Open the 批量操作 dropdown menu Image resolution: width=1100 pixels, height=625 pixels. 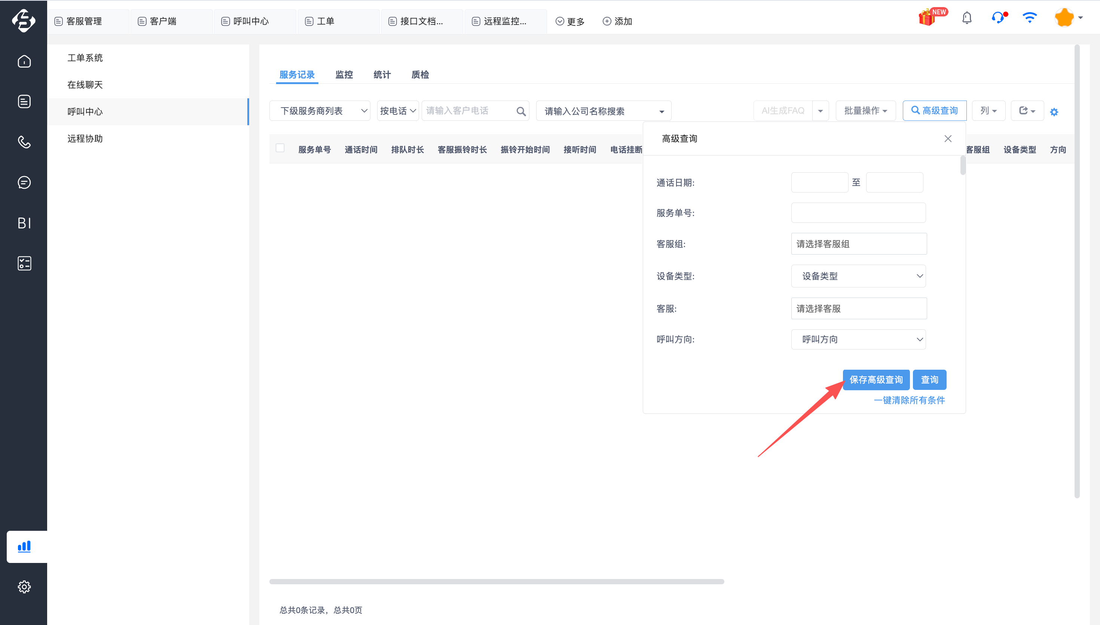[x=865, y=111]
